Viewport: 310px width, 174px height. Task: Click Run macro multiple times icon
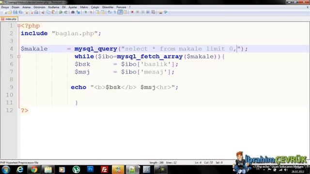tap(148, 12)
